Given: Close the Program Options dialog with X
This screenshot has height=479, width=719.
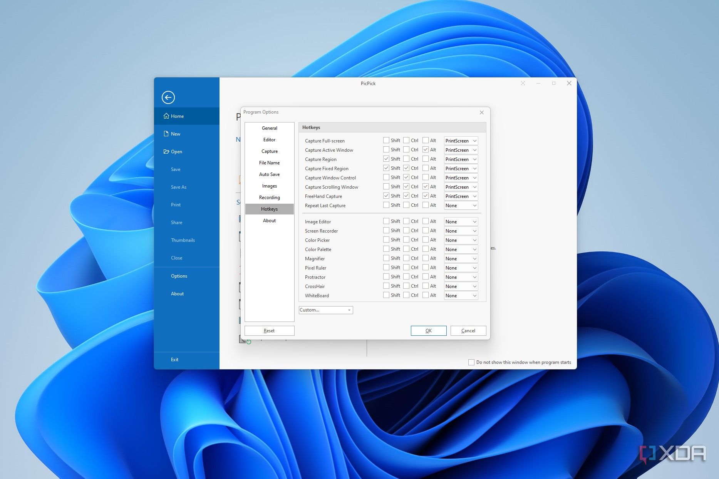Looking at the screenshot, I should (x=482, y=112).
